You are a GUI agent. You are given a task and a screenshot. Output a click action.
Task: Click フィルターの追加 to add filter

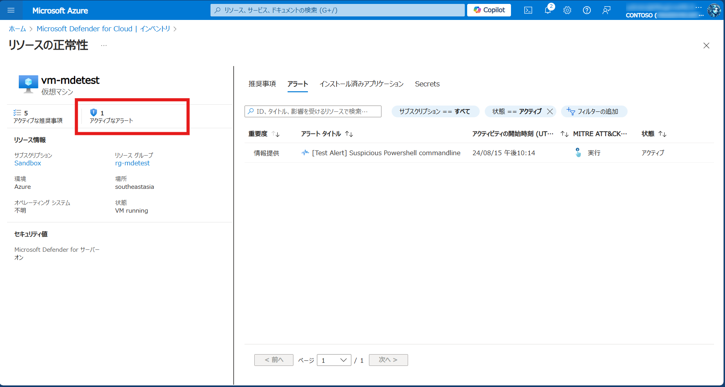click(594, 111)
